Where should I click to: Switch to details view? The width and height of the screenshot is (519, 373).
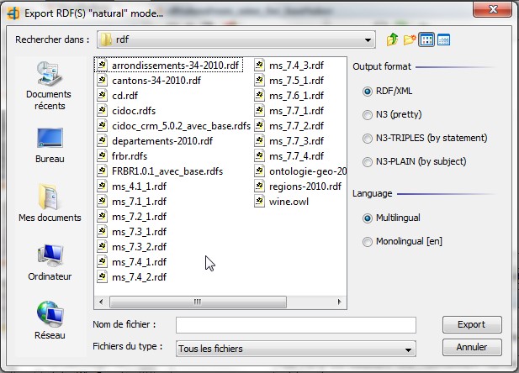(443, 39)
